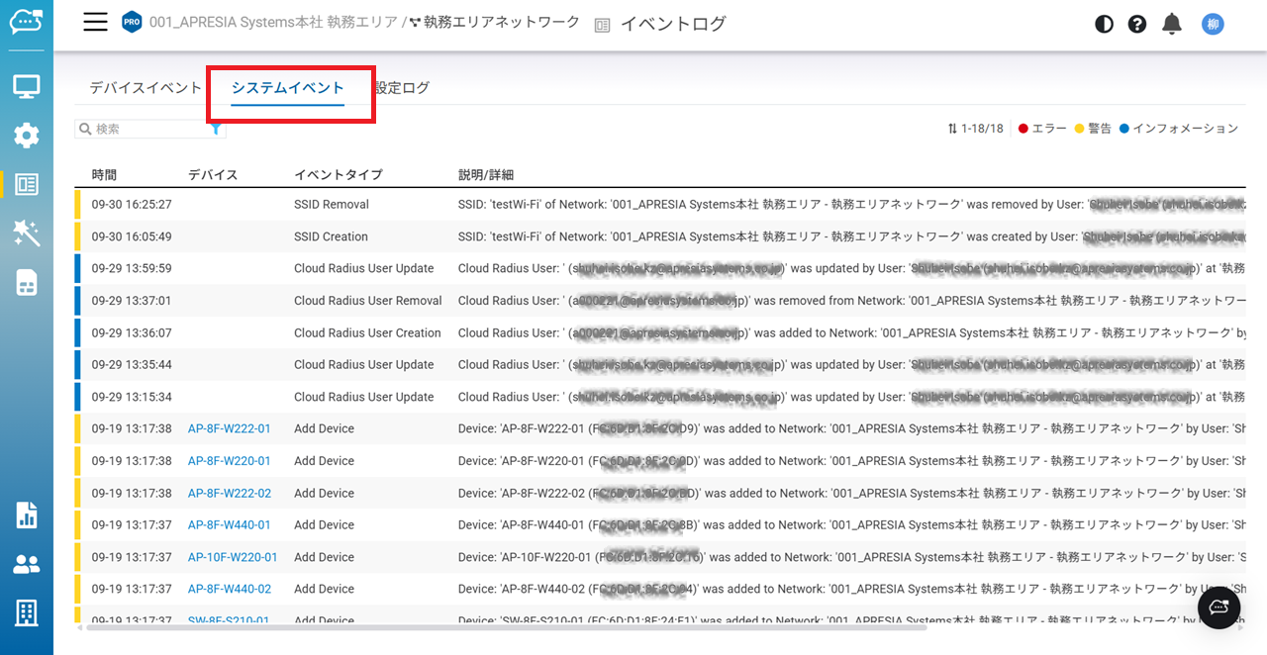The height and width of the screenshot is (655, 1267).
Task: Open the settings gear in sidebar
Action: [27, 136]
